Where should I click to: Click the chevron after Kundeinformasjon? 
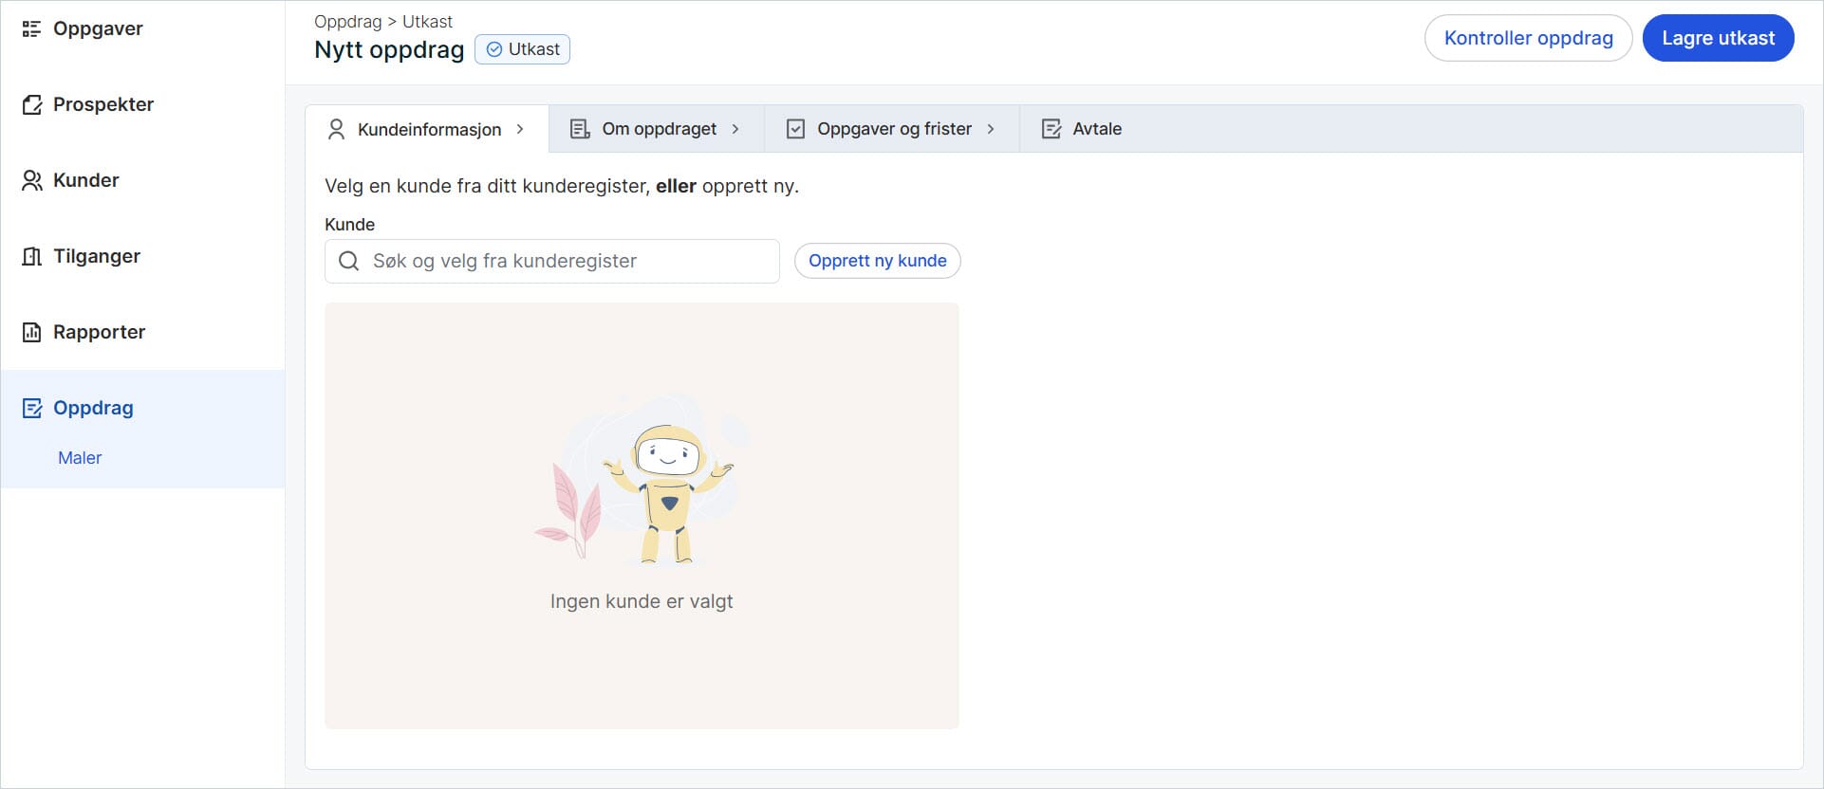(520, 129)
